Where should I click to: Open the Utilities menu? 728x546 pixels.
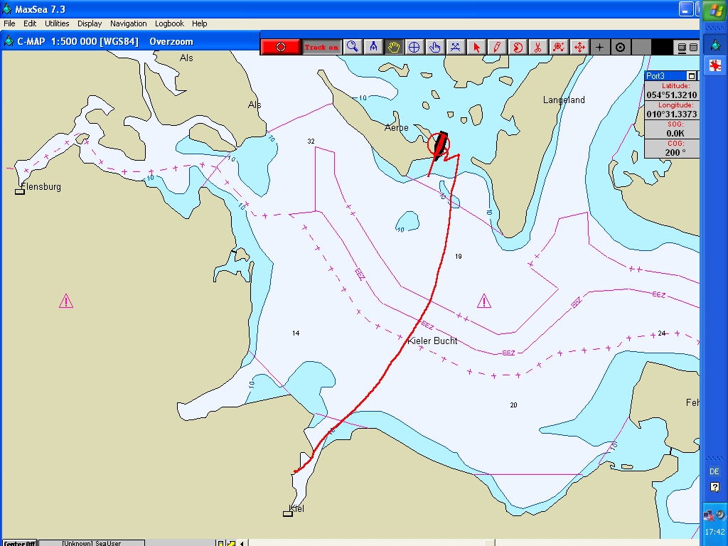click(x=57, y=23)
